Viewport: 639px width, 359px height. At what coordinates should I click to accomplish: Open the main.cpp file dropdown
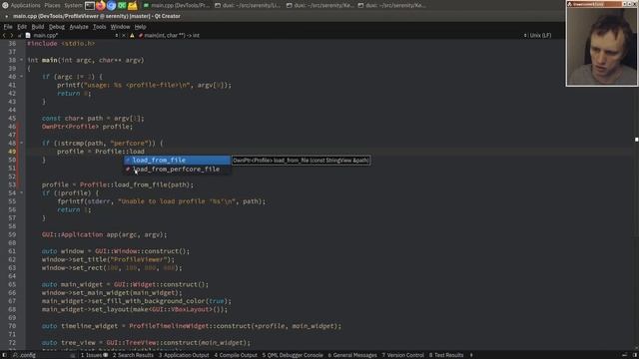point(71,36)
